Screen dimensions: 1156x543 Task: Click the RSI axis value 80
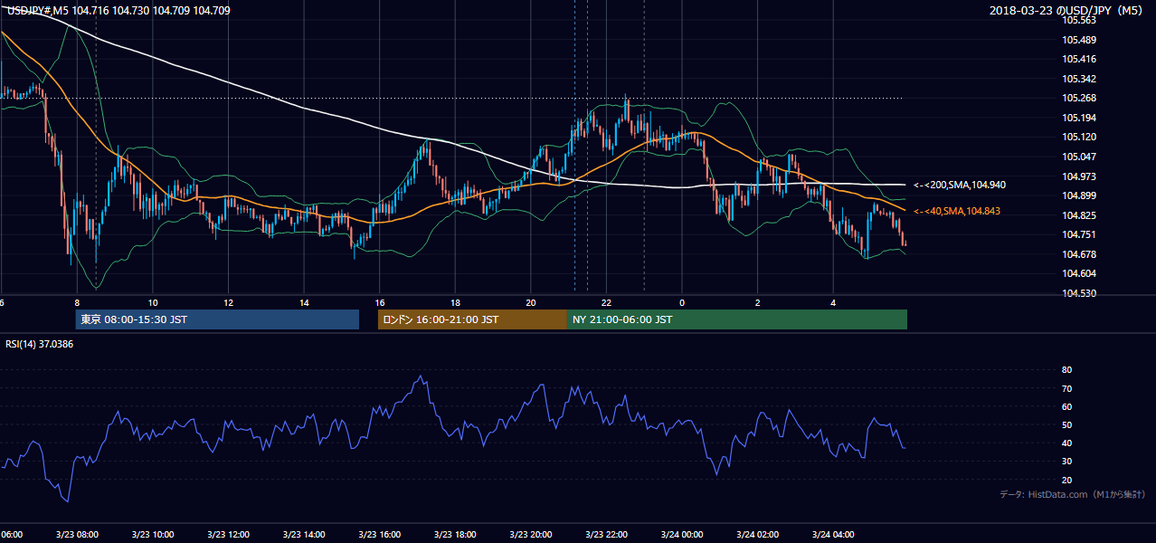point(1066,370)
